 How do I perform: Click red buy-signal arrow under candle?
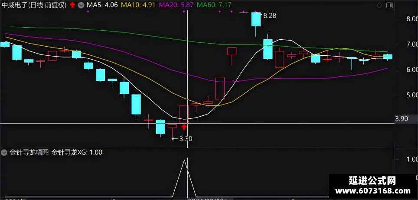click(184, 127)
